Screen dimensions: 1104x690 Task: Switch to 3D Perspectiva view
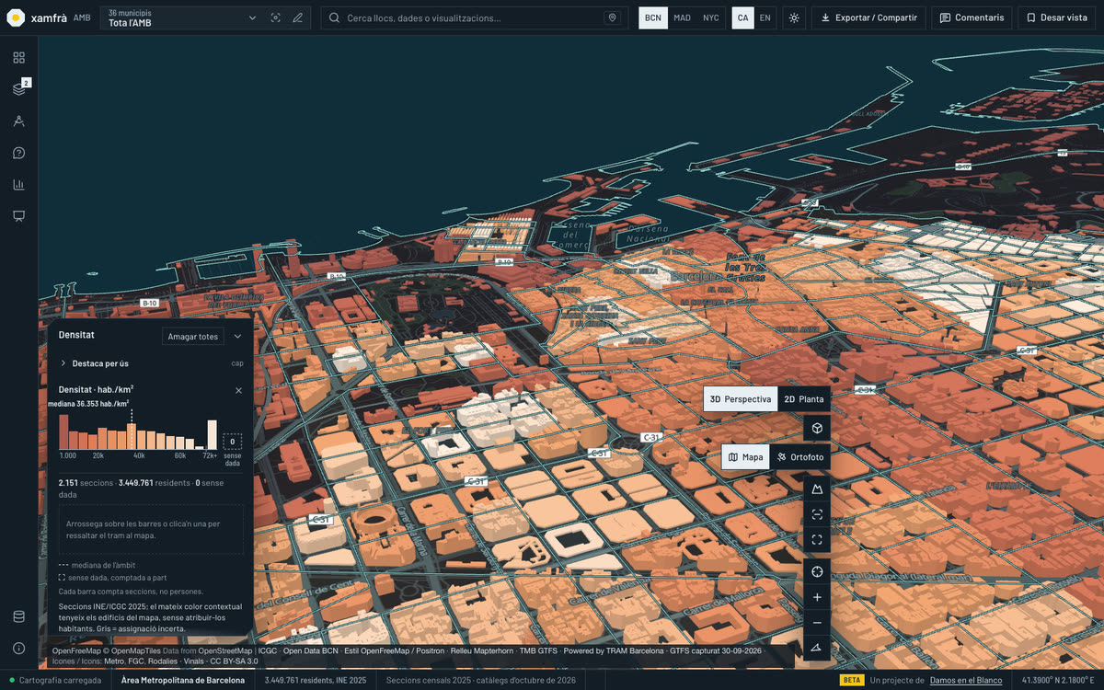[x=741, y=399]
